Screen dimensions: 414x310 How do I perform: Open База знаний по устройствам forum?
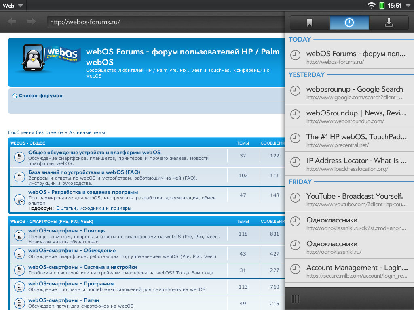(x=84, y=172)
